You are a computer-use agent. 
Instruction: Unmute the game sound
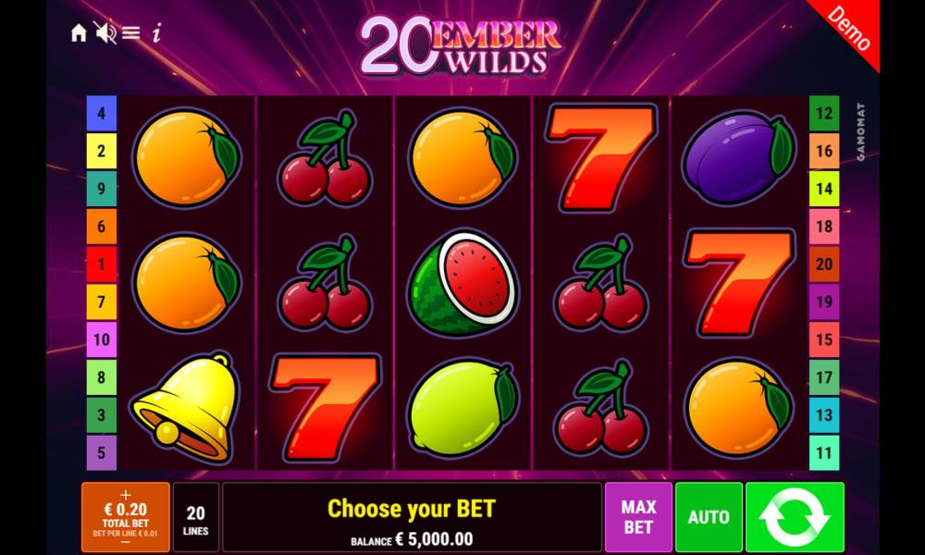[105, 33]
